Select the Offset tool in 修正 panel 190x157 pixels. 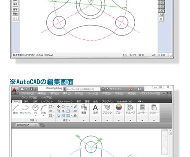coord(75,116)
